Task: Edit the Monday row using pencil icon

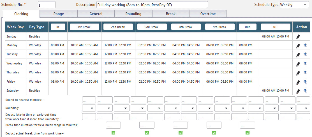Action: coord(298,46)
